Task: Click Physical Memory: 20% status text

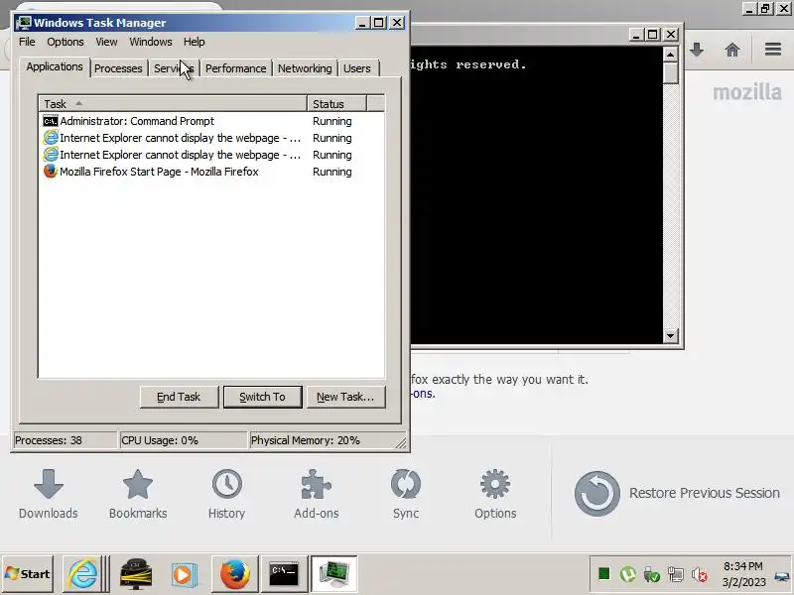Action: (306, 440)
